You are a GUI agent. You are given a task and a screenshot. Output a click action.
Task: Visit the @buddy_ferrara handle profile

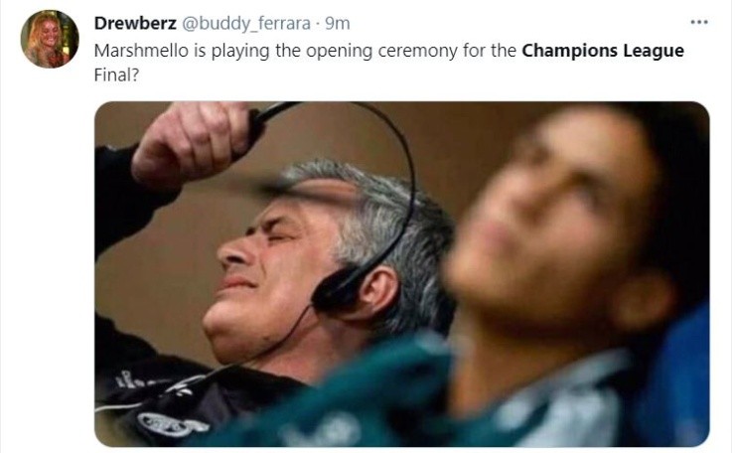point(245,24)
